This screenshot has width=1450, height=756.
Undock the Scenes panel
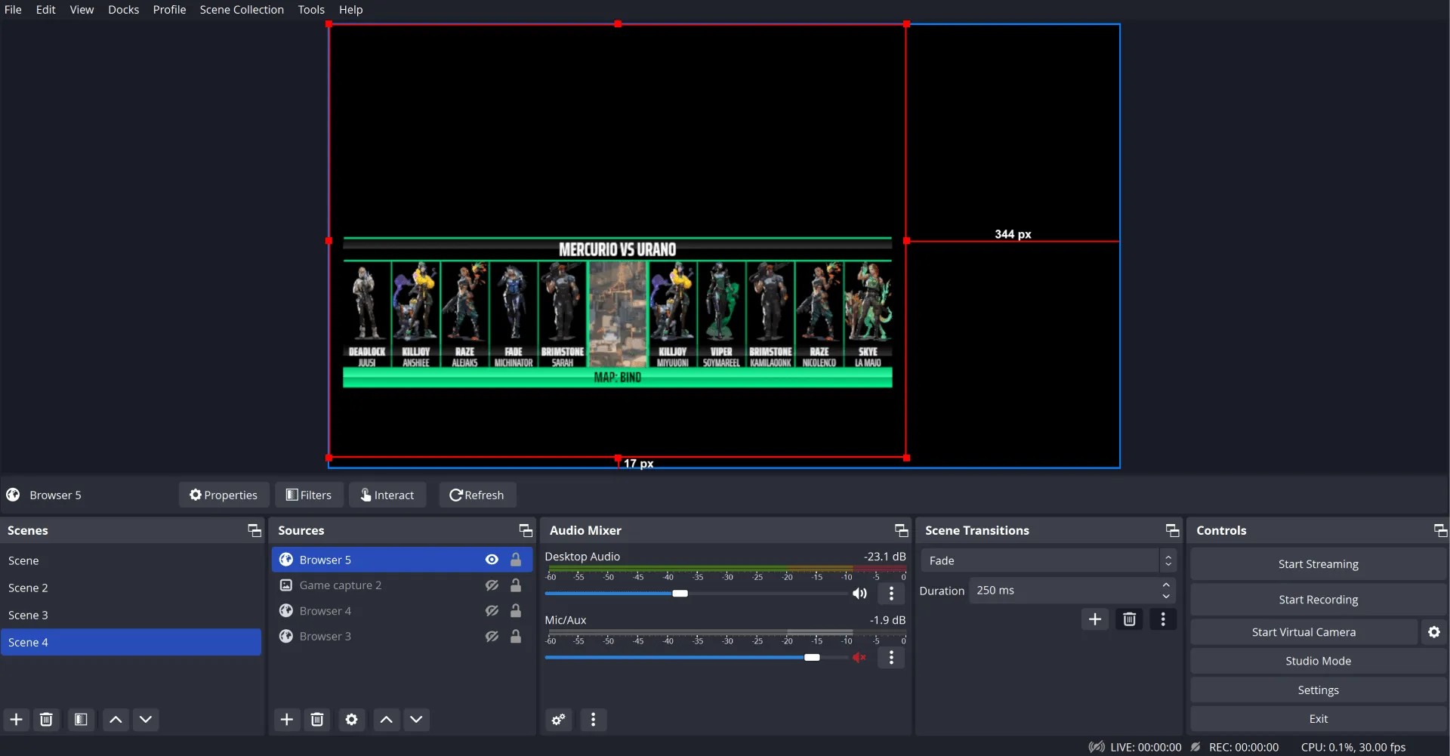click(255, 531)
